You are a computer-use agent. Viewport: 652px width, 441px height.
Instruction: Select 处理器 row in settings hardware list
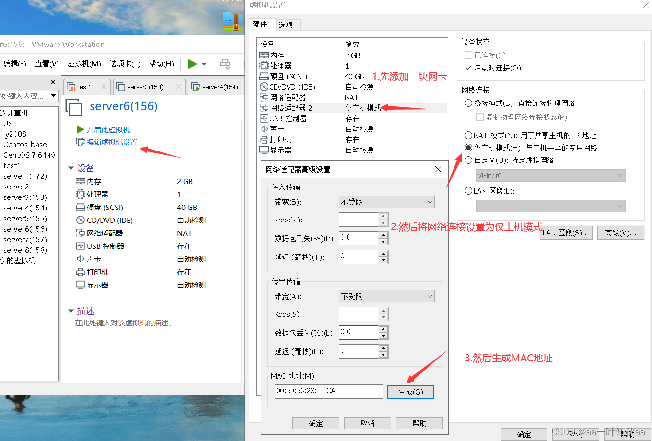353,66
